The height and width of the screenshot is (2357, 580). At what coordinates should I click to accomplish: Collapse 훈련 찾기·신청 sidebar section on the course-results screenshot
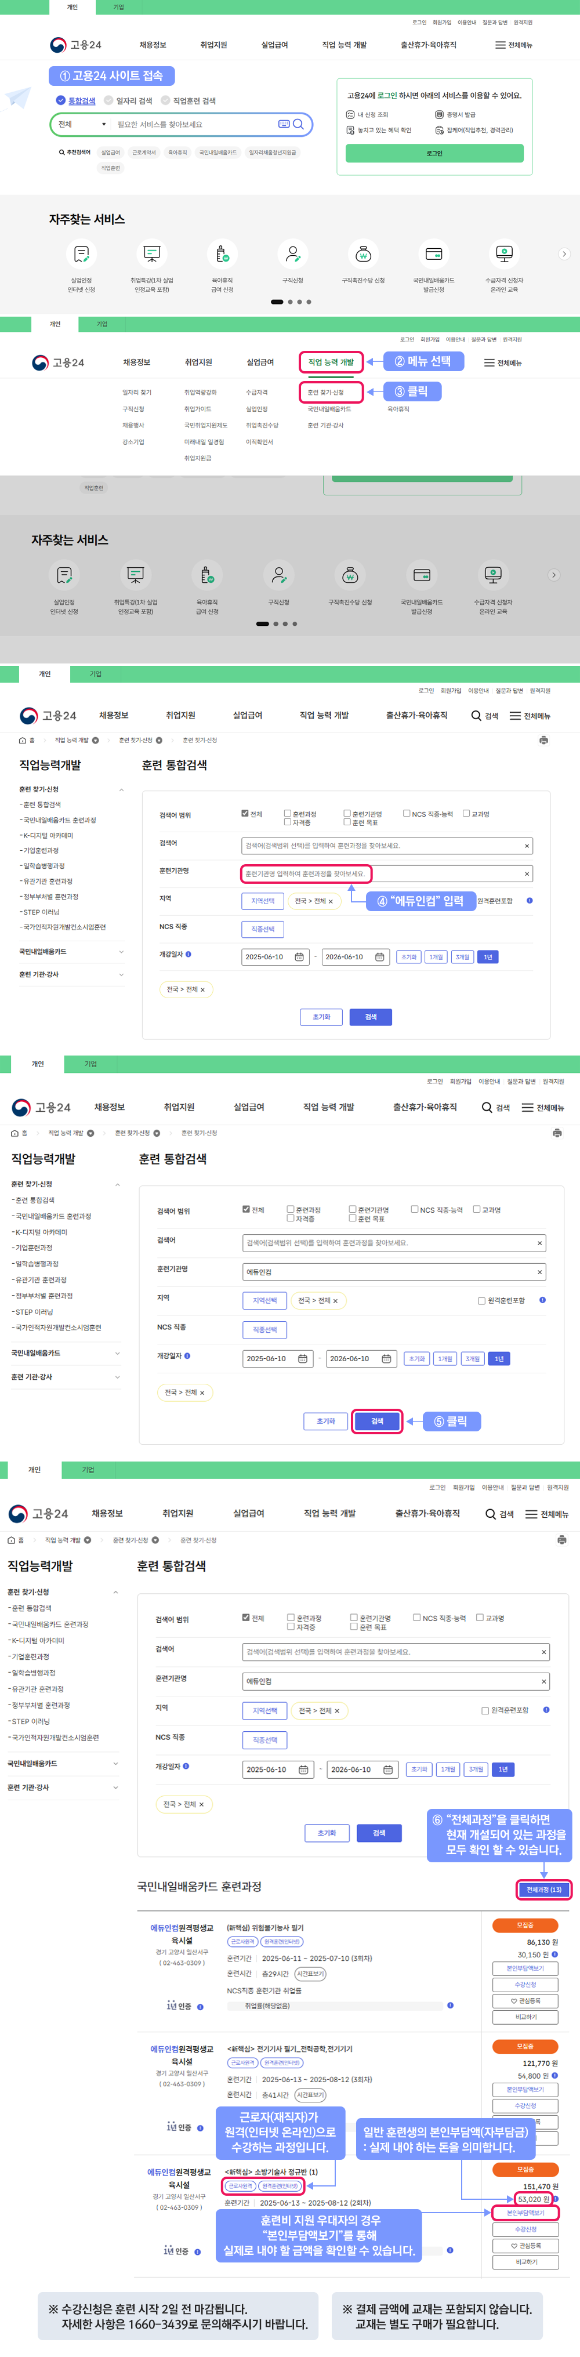[x=115, y=1592]
